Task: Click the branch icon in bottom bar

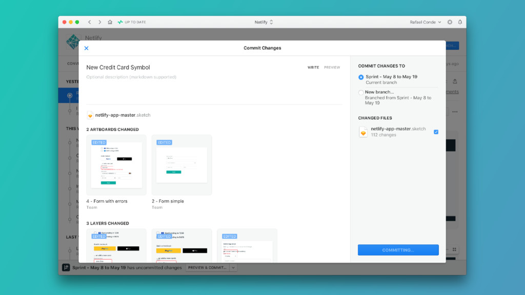Action: (x=66, y=267)
